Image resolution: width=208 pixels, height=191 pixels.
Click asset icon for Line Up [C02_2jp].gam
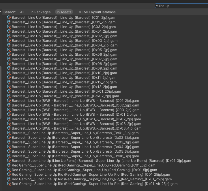pyautogui.click(x=9, y=22)
